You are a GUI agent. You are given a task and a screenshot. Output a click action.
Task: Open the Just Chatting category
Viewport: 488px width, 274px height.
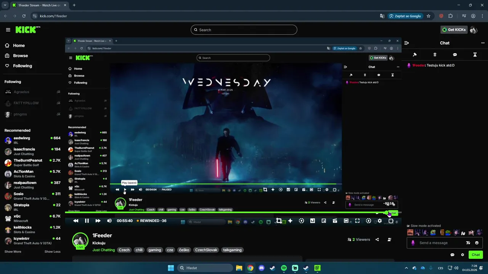(x=103, y=250)
